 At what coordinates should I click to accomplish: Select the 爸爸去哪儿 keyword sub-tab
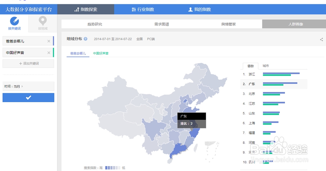click(78, 53)
